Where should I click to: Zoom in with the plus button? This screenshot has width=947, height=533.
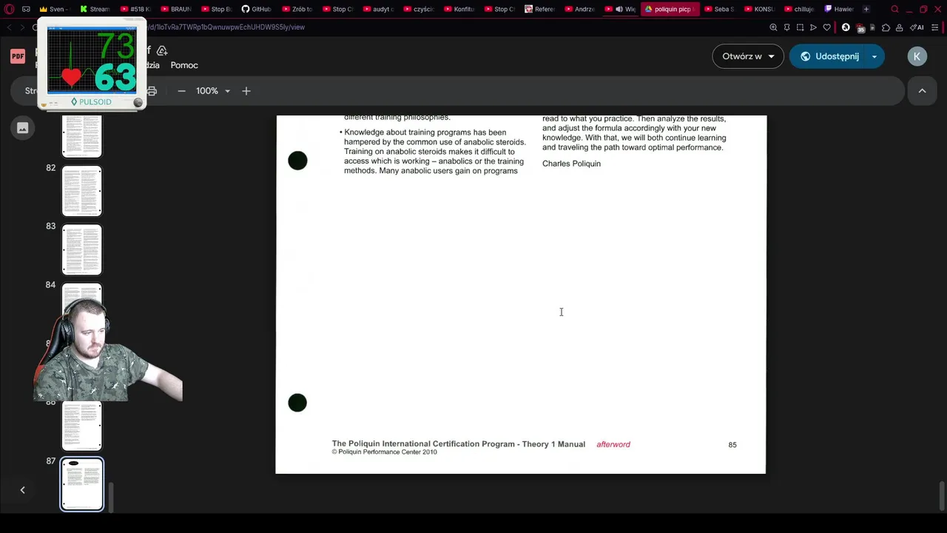coord(246,91)
